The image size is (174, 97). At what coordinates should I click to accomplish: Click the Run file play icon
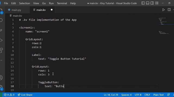pos(163,10)
